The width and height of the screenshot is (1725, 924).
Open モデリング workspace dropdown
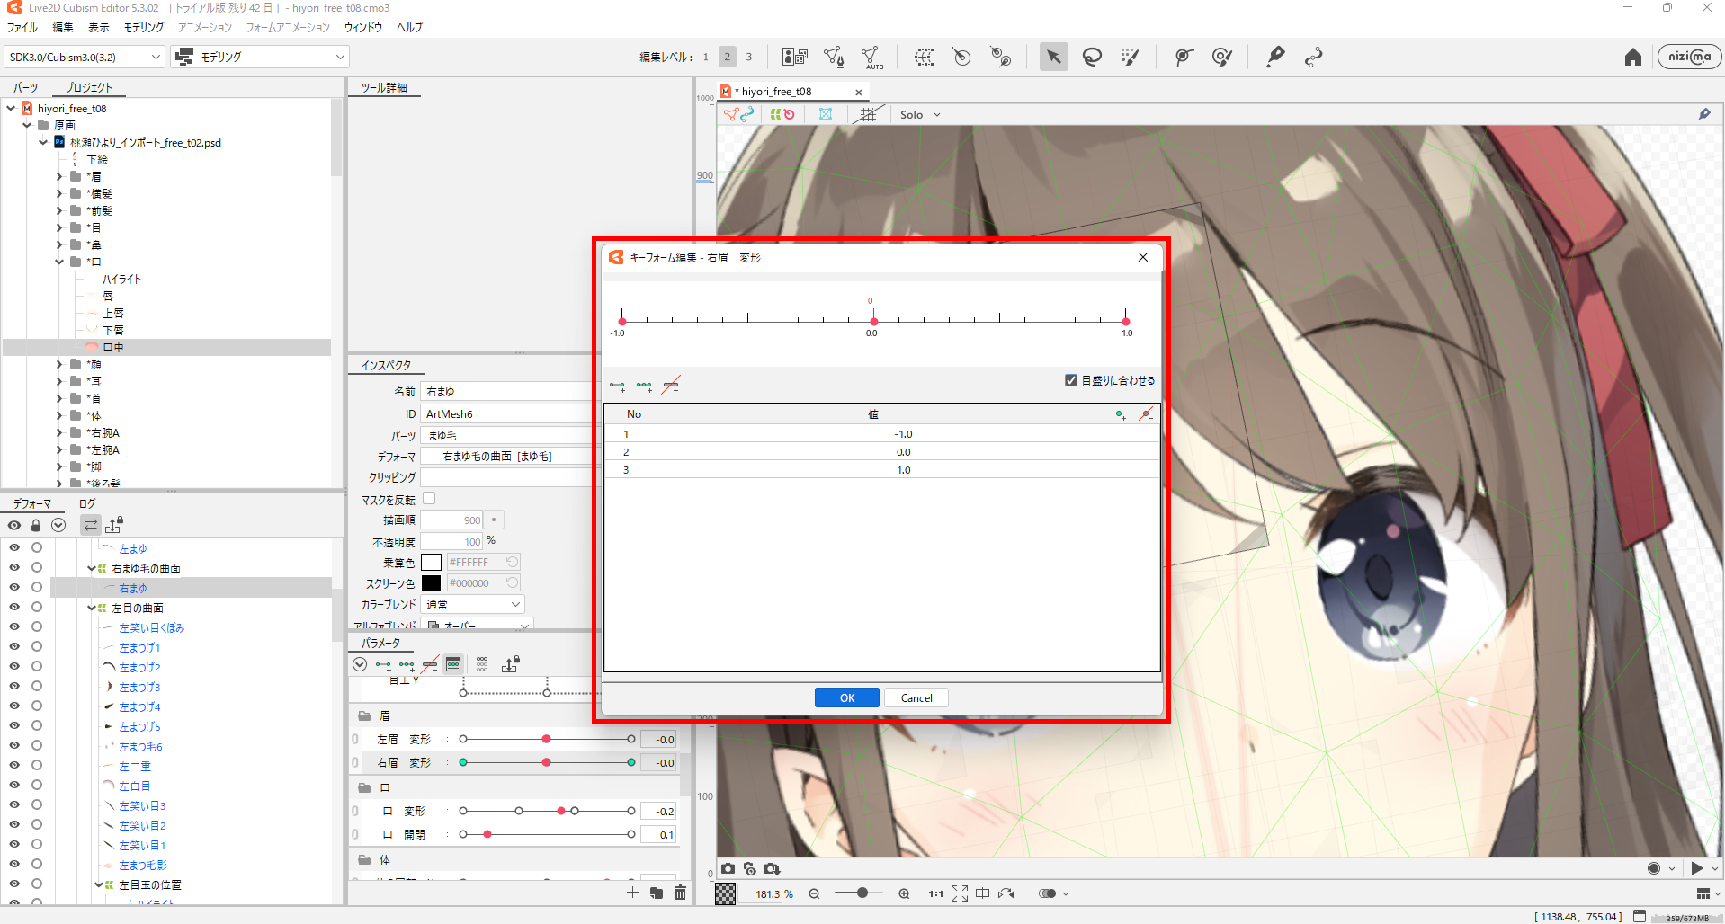pos(259,57)
